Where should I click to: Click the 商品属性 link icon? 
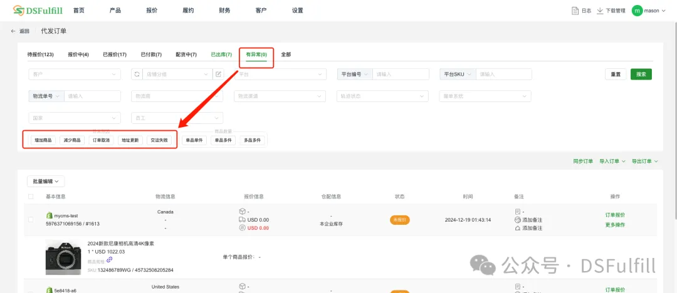(x=110, y=260)
